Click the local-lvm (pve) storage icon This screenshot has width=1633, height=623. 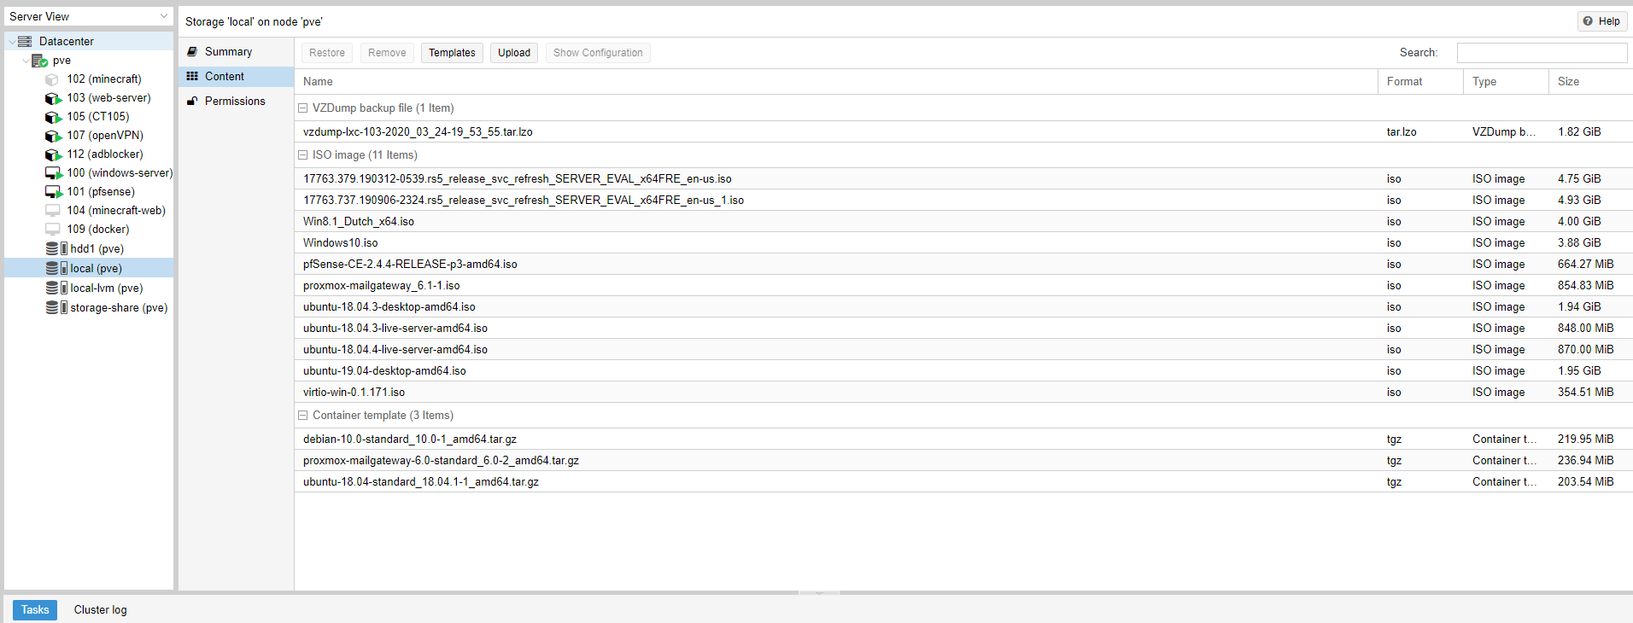click(x=56, y=288)
